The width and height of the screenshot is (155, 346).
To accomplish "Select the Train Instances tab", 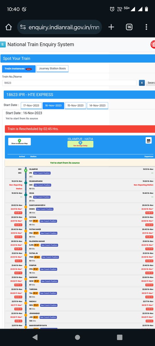I will click(19, 69).
